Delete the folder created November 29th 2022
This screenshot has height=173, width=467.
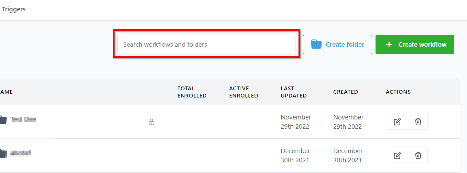tap(418, 122)
